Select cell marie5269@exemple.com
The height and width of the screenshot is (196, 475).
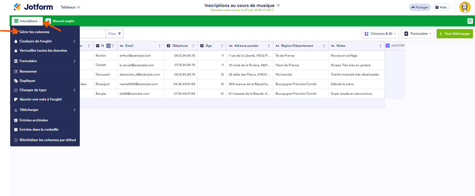click(141, 84)
